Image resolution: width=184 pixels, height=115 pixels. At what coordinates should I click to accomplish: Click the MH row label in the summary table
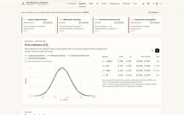coord(108,66)
